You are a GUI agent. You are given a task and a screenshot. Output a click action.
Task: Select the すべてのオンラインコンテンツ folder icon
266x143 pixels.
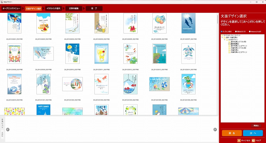click(x=222, y=35)
